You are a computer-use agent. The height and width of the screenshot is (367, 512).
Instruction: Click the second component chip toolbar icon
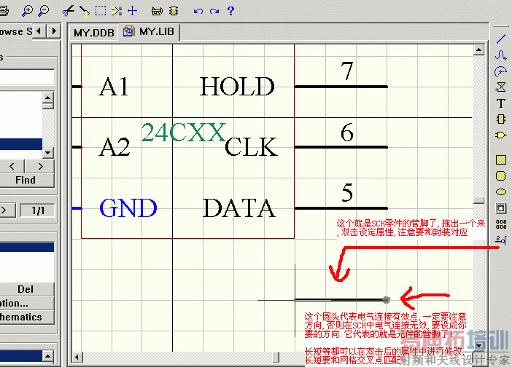click(x=174, y=11)
